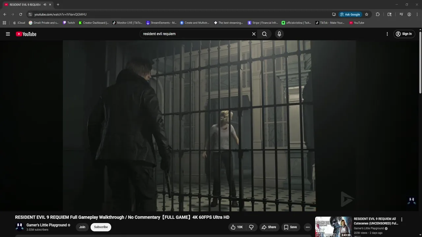Image resolution: width=422 pixels, height=237 pixels.
Task: Open the tab search side panel icon
Action: point(389,14)
